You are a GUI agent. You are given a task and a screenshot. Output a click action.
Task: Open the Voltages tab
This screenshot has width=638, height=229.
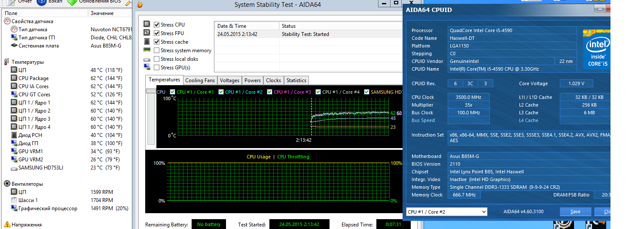click(229, 80)
